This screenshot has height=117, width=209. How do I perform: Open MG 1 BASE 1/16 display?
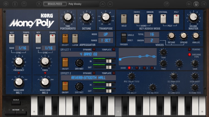pos(22,48)
